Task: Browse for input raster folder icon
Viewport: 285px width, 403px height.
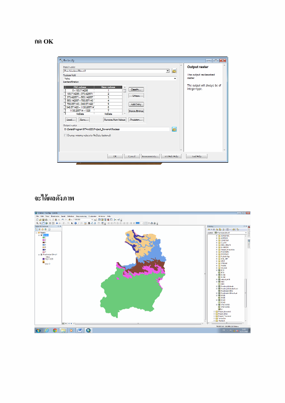Action: tap(174, 71)
